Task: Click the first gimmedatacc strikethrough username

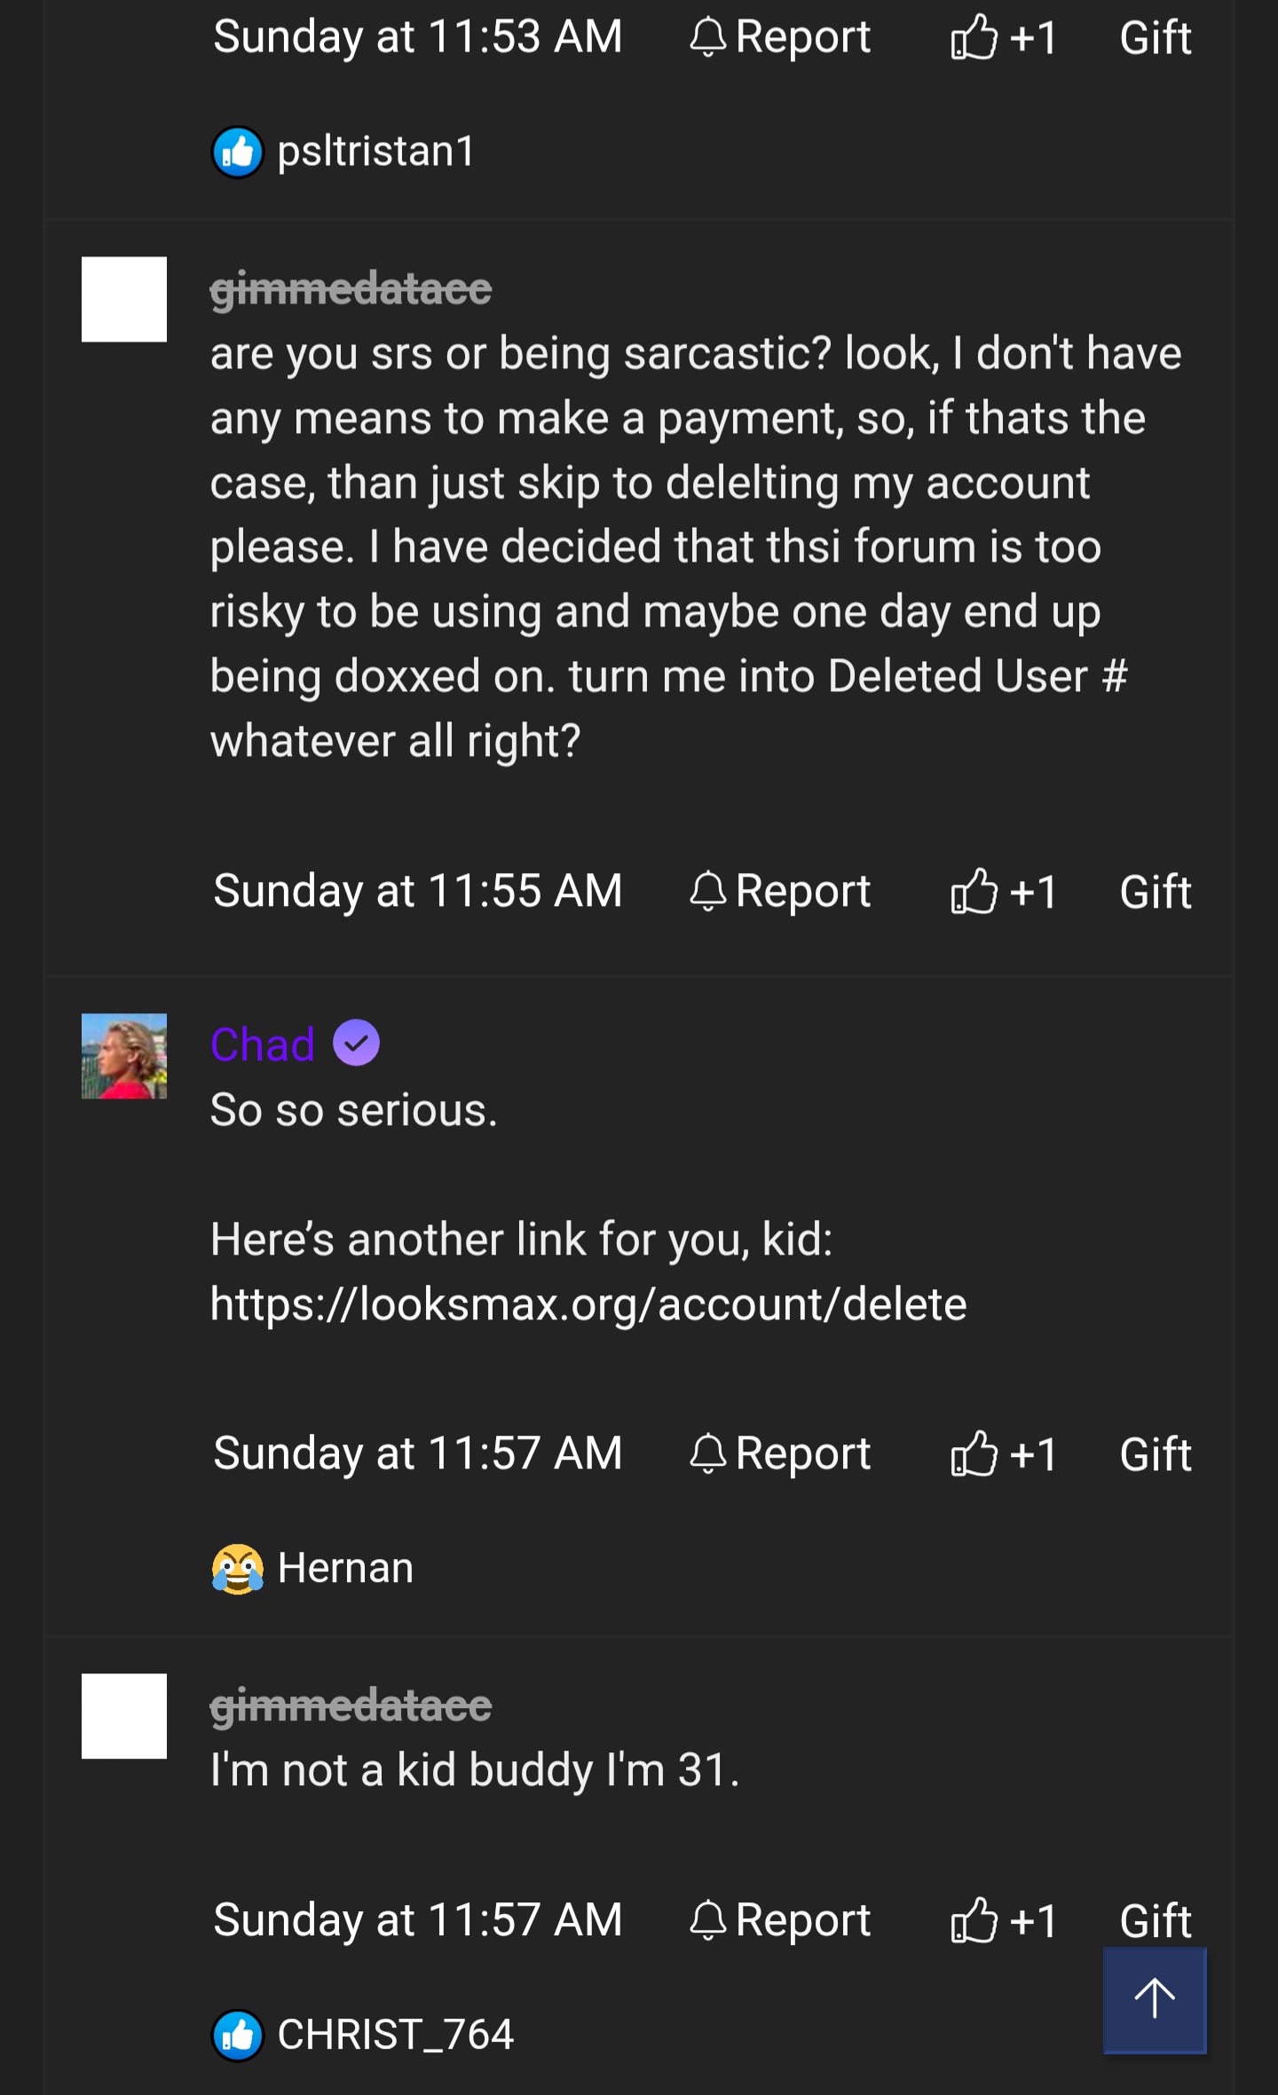Action: tap(351, 289)
